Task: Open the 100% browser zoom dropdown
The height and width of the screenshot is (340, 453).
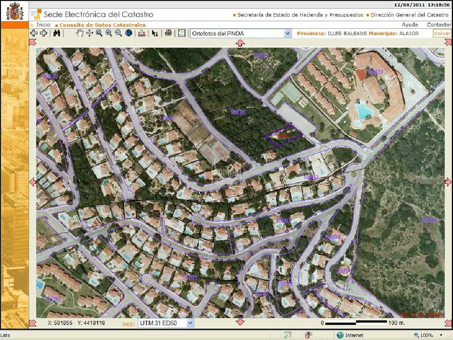Action: pyautogui.click(x=441, y=335)
